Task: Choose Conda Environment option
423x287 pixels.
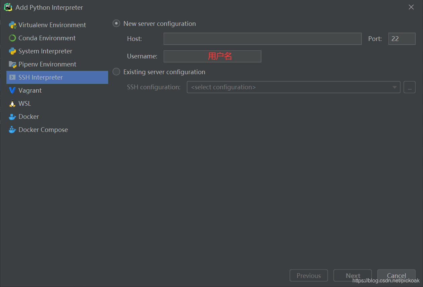Action: [57, 38]
